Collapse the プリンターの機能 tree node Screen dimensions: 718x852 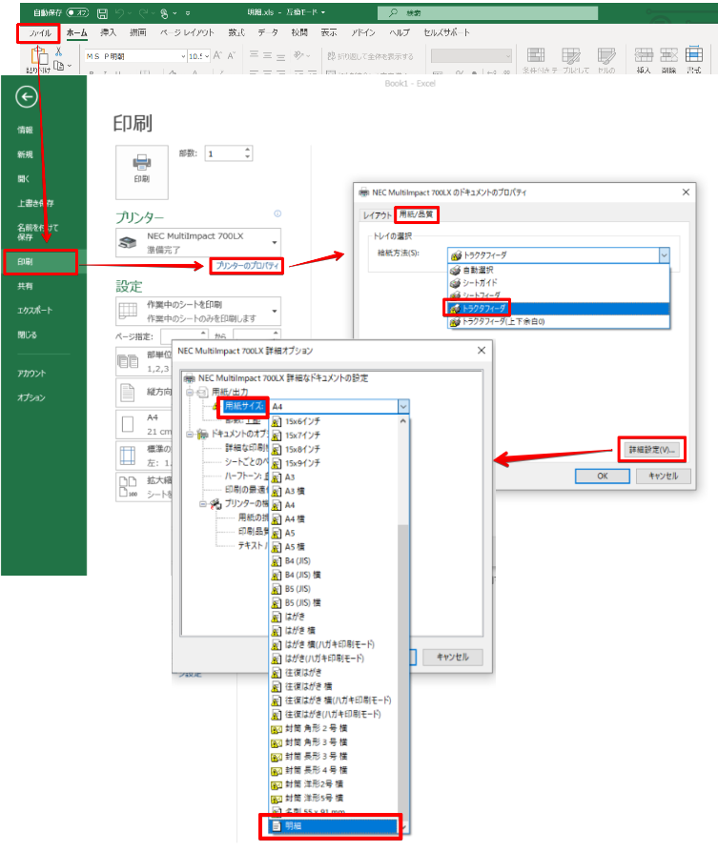(203, 504)
